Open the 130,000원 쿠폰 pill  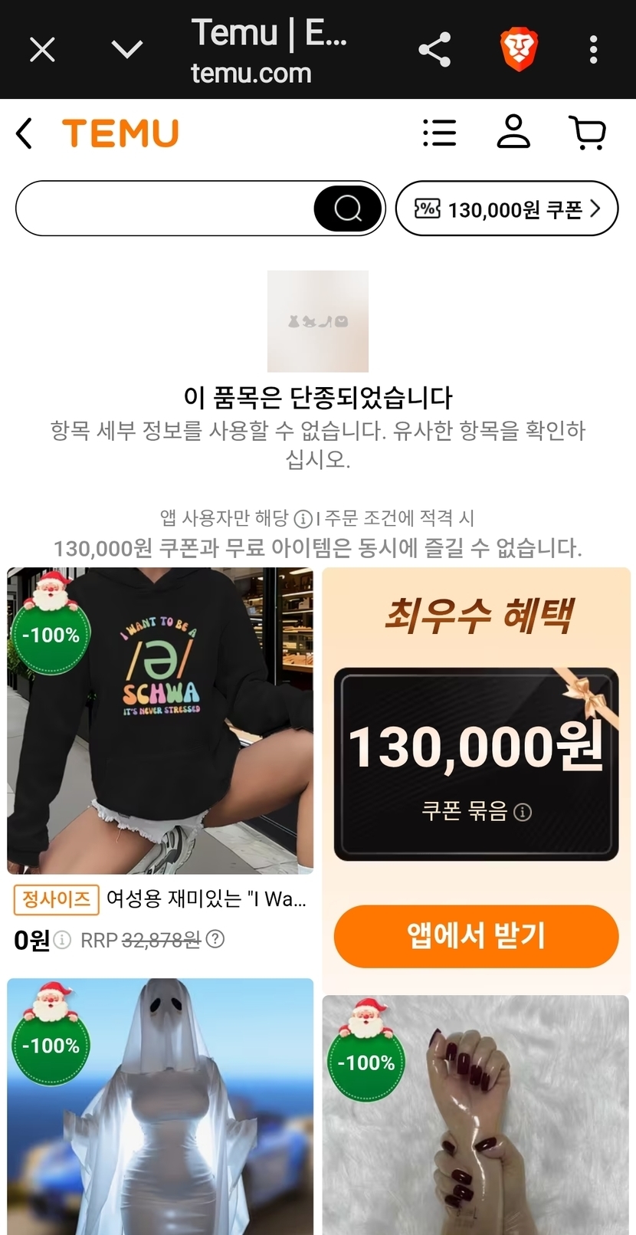(x=507, y=209)
